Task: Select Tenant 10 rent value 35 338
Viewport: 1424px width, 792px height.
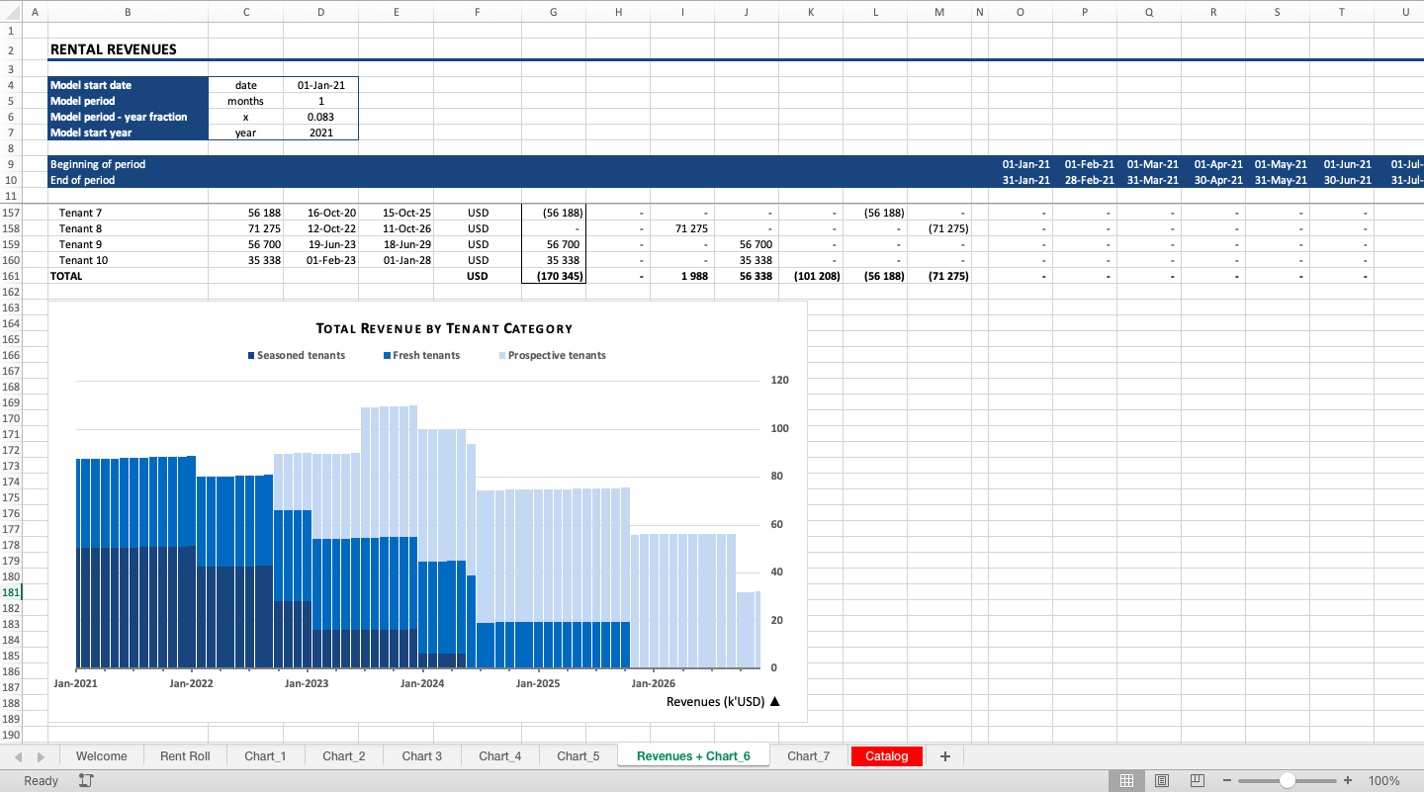Action: tap(245, 260)
